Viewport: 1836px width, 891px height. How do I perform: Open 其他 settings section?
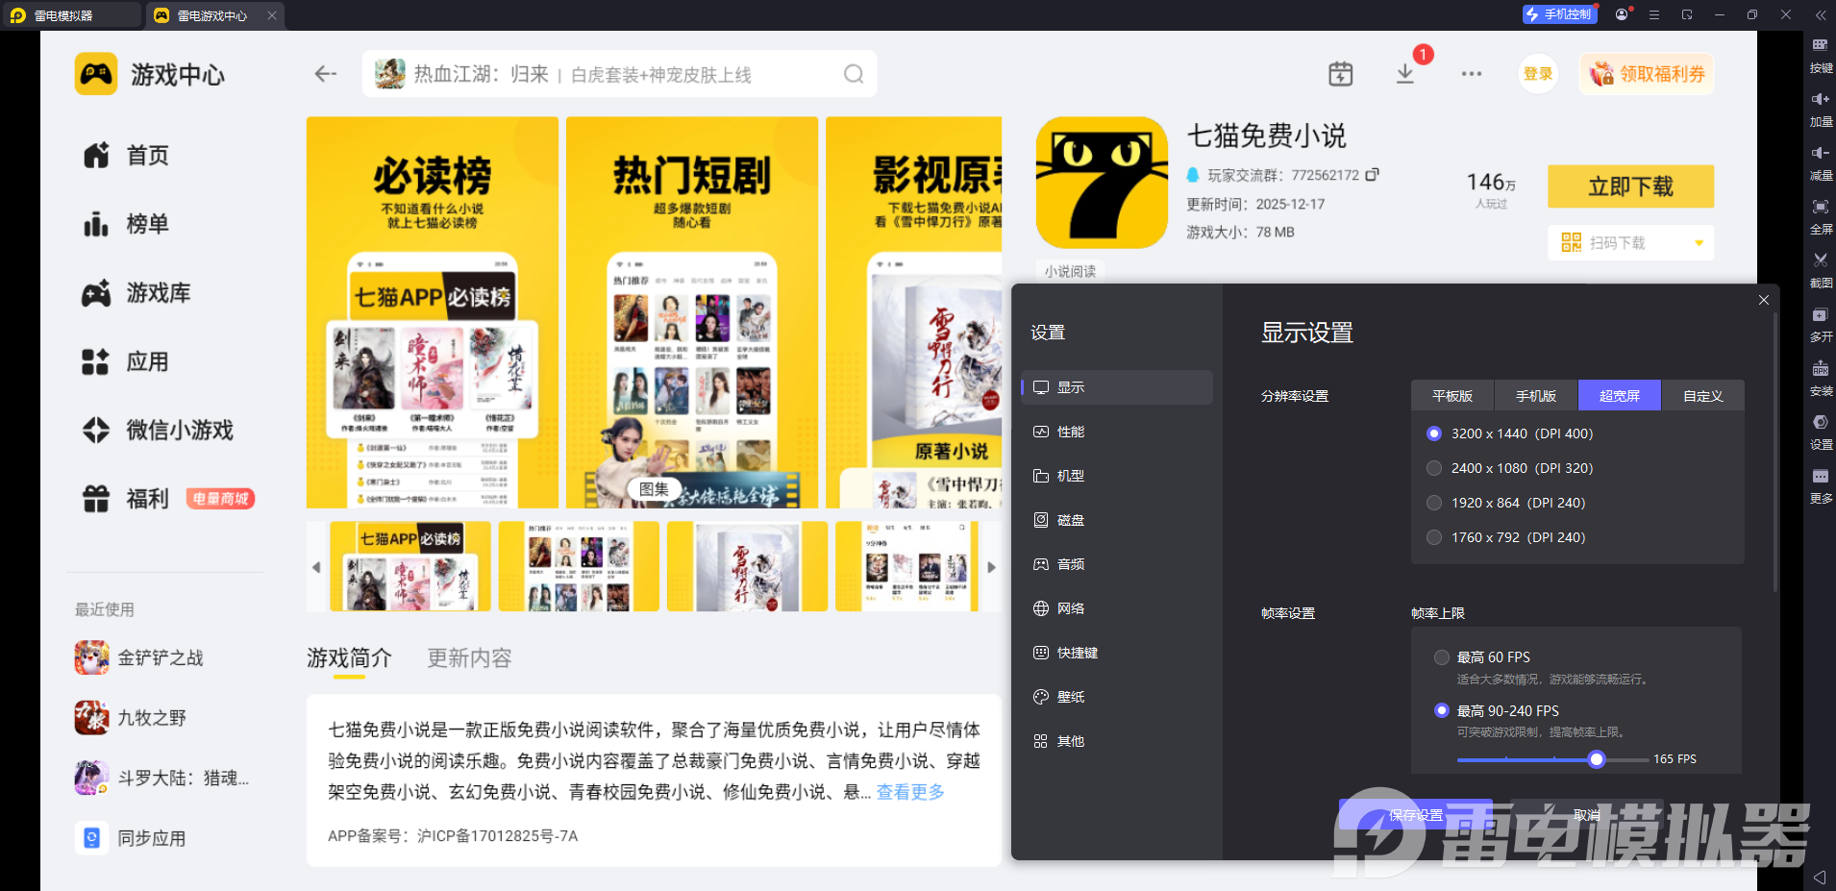click(1117, 741)
